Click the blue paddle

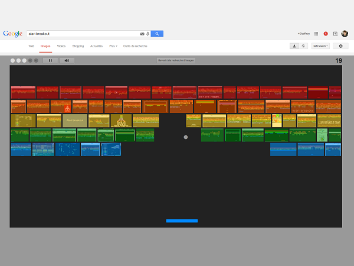coord(182,220)
